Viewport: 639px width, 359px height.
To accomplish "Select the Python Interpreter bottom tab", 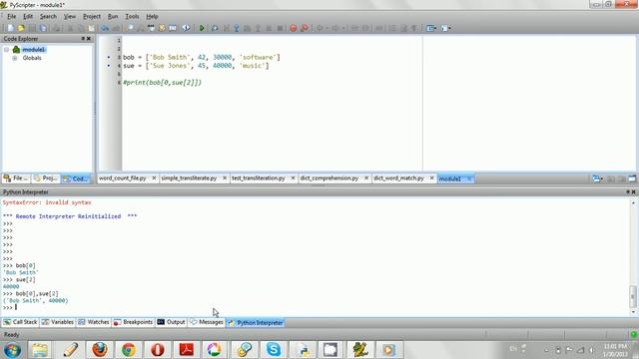I will (x=256, y=322).
